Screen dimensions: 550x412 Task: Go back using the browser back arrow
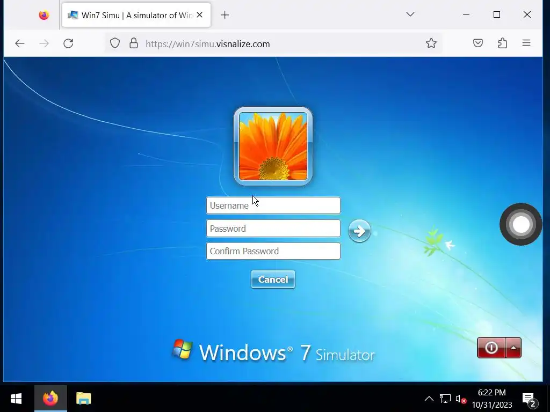pyautogui.click(x=20, y=43)
